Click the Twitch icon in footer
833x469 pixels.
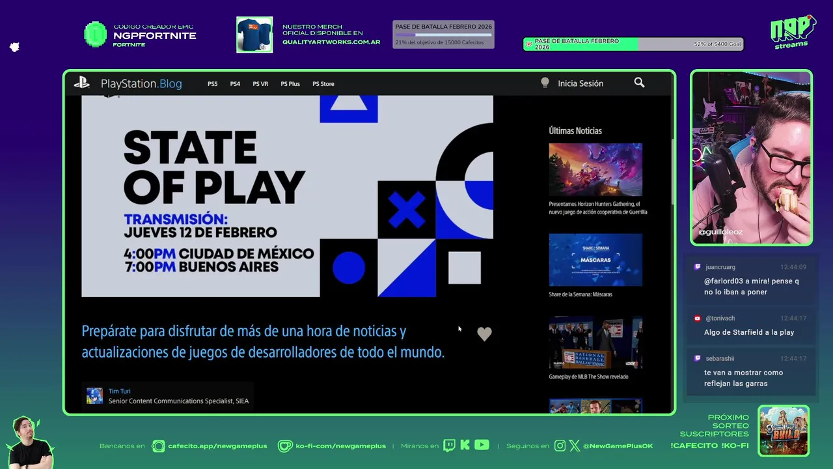(x=449, y=446)
